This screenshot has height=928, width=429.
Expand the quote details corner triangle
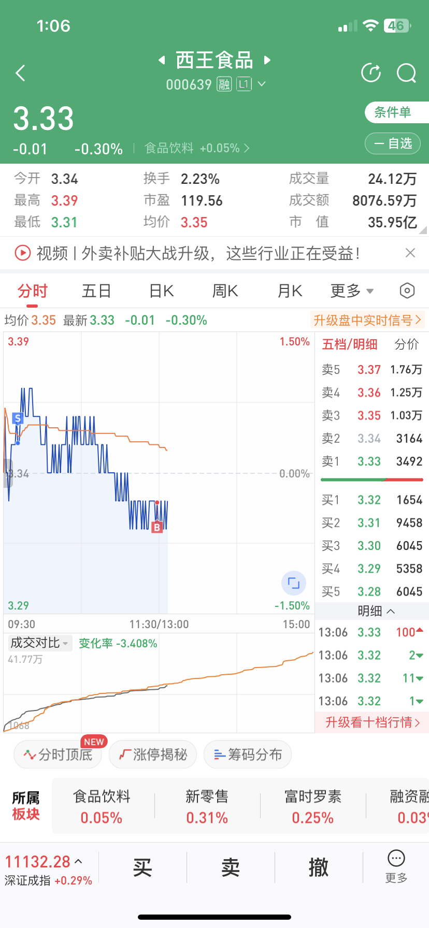point(423,230)
